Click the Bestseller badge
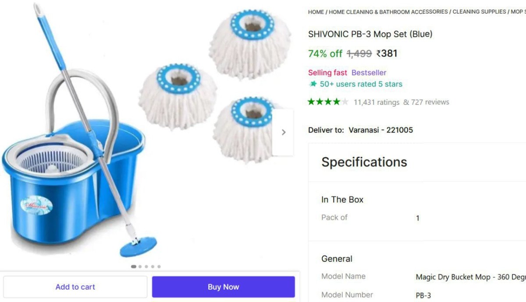The height and width of the screenshot is (302, 526). pos(369,72)
